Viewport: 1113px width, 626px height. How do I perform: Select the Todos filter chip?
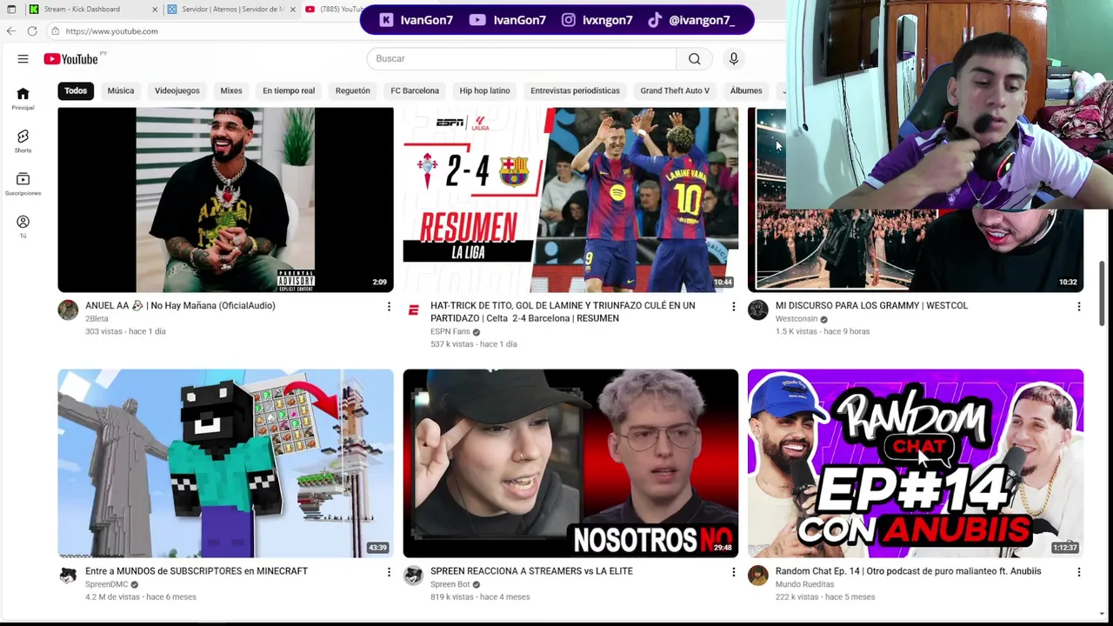76,90
